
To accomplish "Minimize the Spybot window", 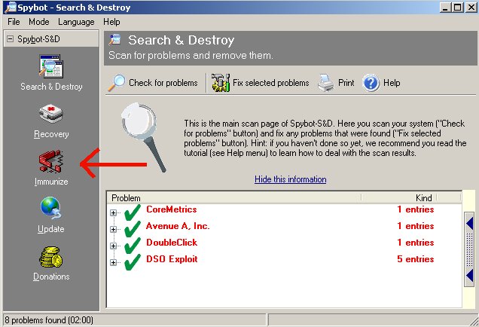I will coord(445,8).
